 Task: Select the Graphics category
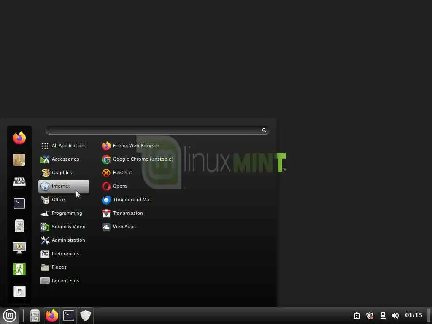[x=64, y=173]
